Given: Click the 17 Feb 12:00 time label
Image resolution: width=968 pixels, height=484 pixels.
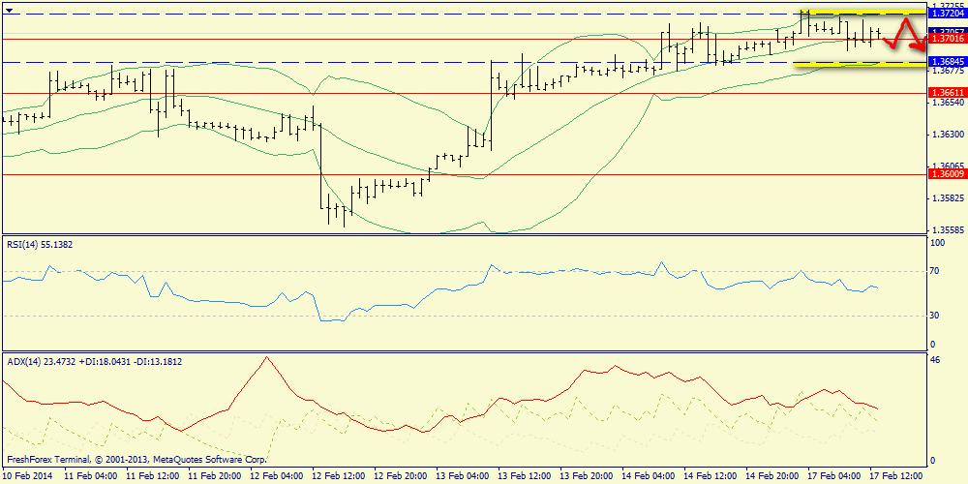Looking at the screenshot, I should 895,476.
